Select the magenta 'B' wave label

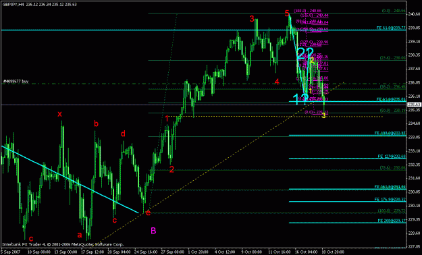point(153,231)
